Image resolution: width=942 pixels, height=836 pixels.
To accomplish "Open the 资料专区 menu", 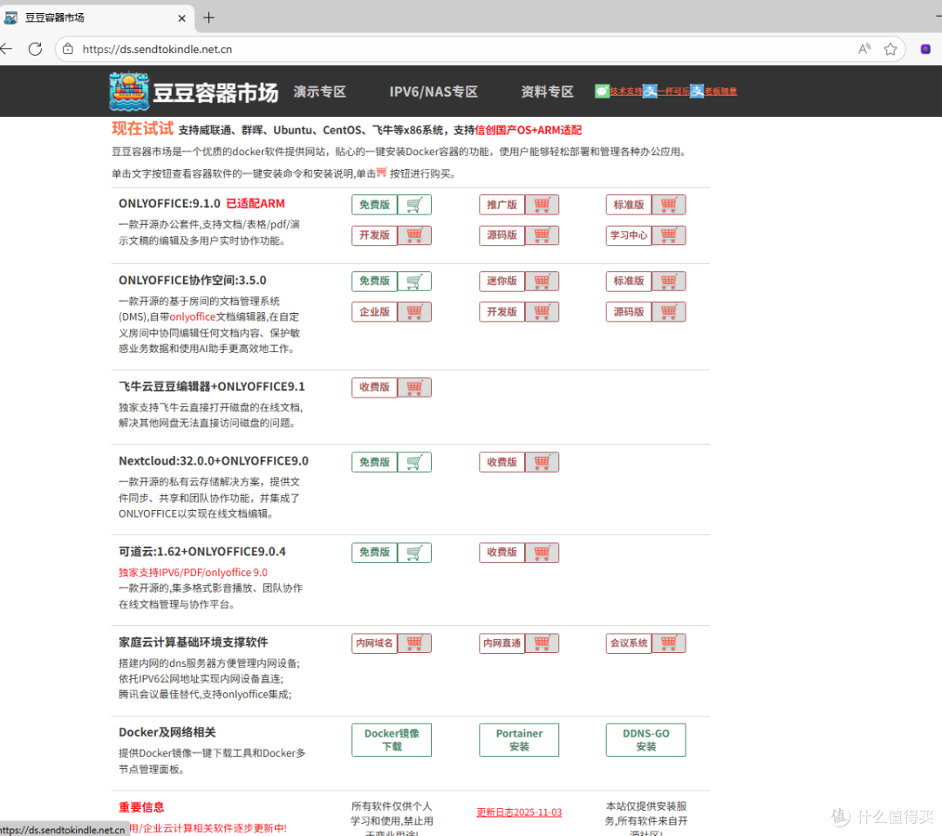I will pos(547,92).
